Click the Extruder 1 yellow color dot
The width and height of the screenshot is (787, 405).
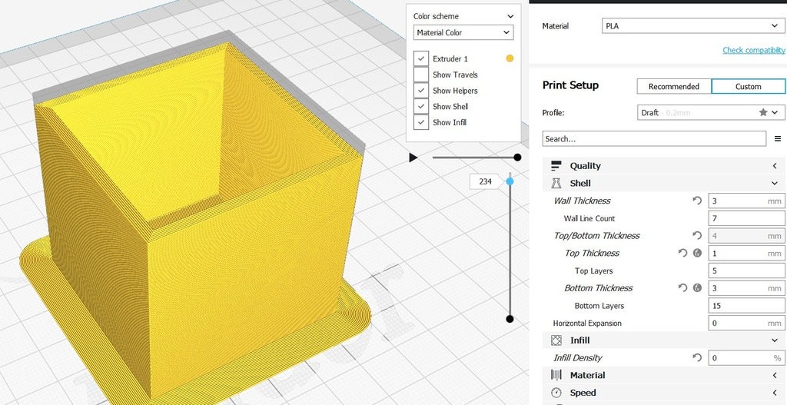[510, 58]
